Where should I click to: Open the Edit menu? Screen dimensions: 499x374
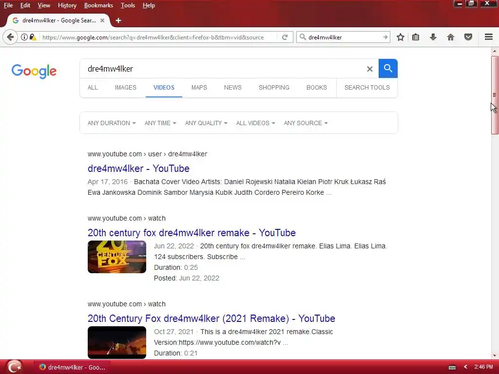tap(25, 5)
